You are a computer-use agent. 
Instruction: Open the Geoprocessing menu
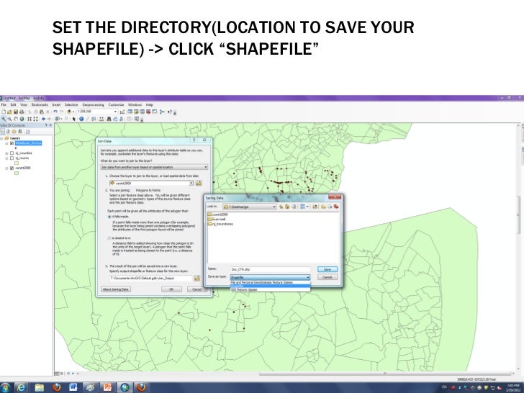[x=94, y=105]
